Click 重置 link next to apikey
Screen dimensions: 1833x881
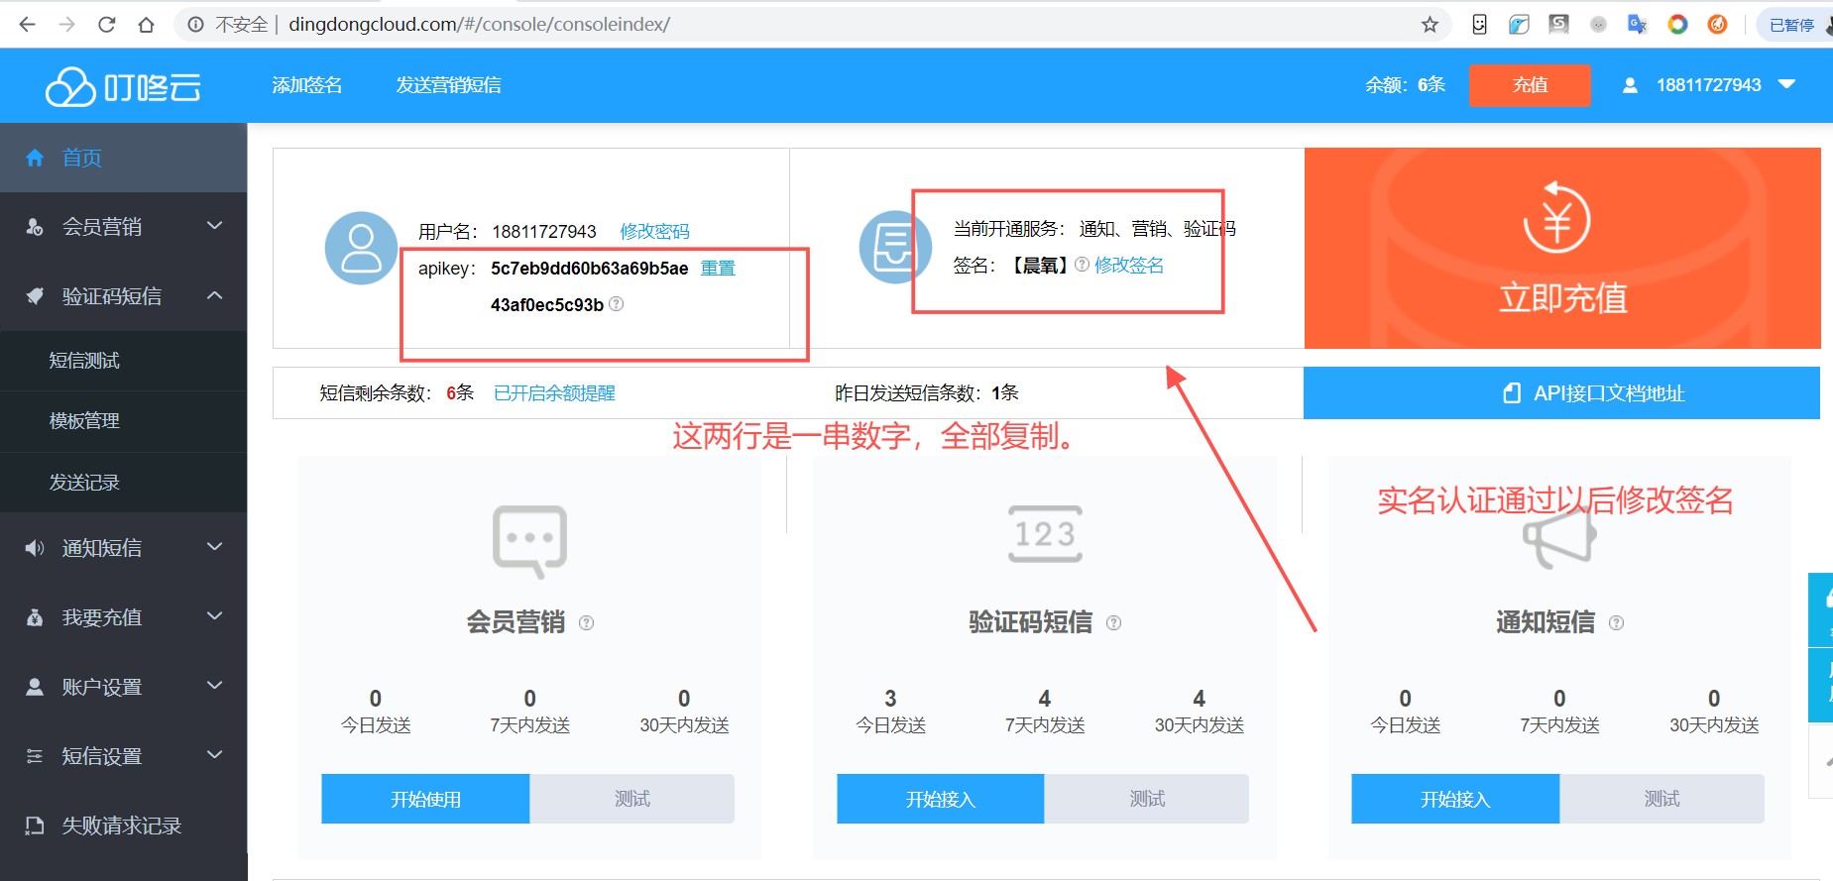tap(718, 269)
